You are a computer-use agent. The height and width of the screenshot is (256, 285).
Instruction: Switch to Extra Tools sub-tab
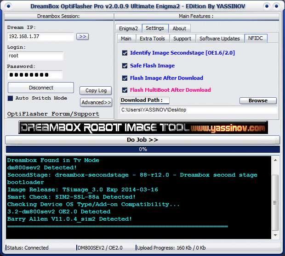tap(152, 39)
